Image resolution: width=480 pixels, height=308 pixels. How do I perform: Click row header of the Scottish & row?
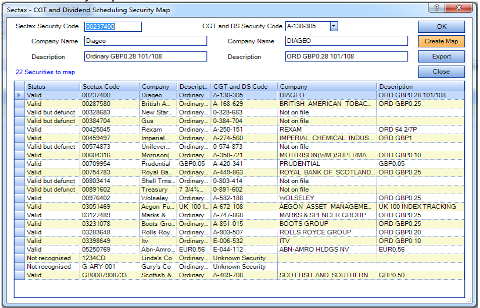[x=19, y=275]
